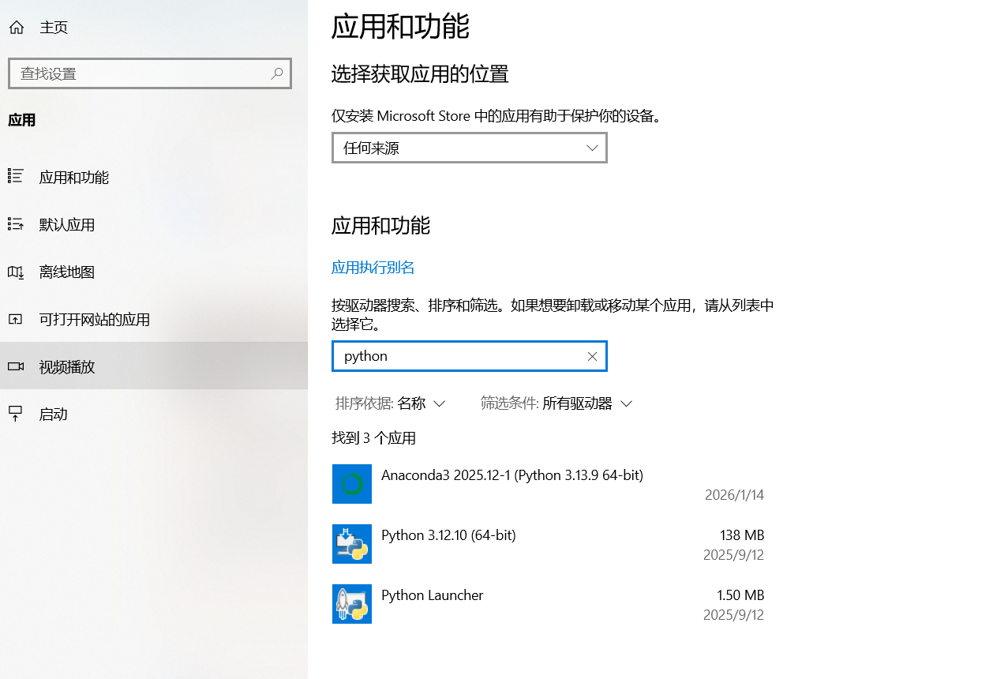This screenshot has height=679, width=993.
Task: Click the list icon beside 应用和功能
Action: click(x=15, y=177)
